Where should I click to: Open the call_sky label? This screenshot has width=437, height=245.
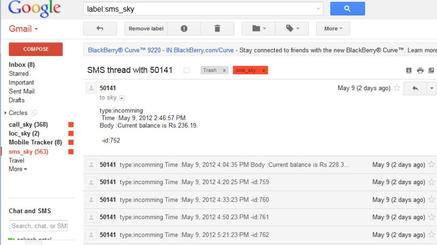[x=28, y=125]
